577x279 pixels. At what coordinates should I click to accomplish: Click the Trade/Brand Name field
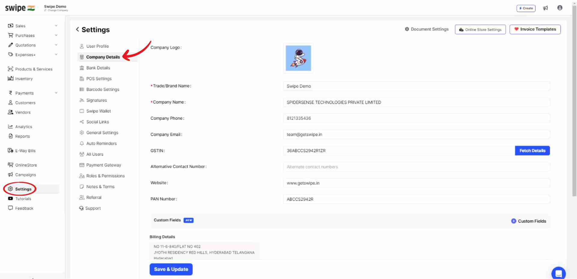click(417, 86)
